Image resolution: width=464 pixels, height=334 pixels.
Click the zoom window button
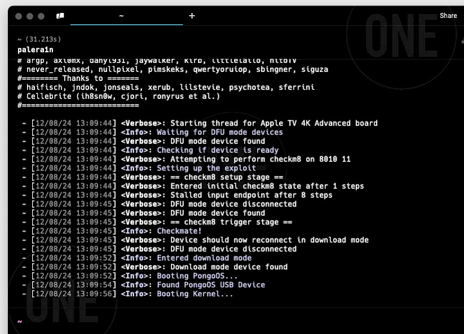coord(41,16)
